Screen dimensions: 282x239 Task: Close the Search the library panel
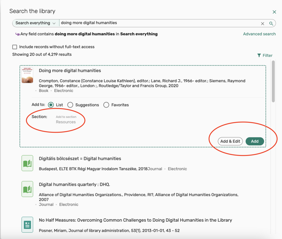(274, 12)
